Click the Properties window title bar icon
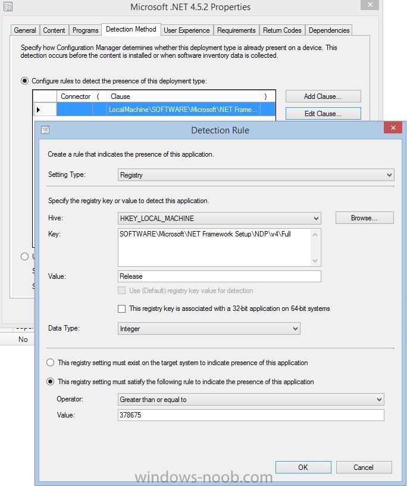 tap(8, 7)
